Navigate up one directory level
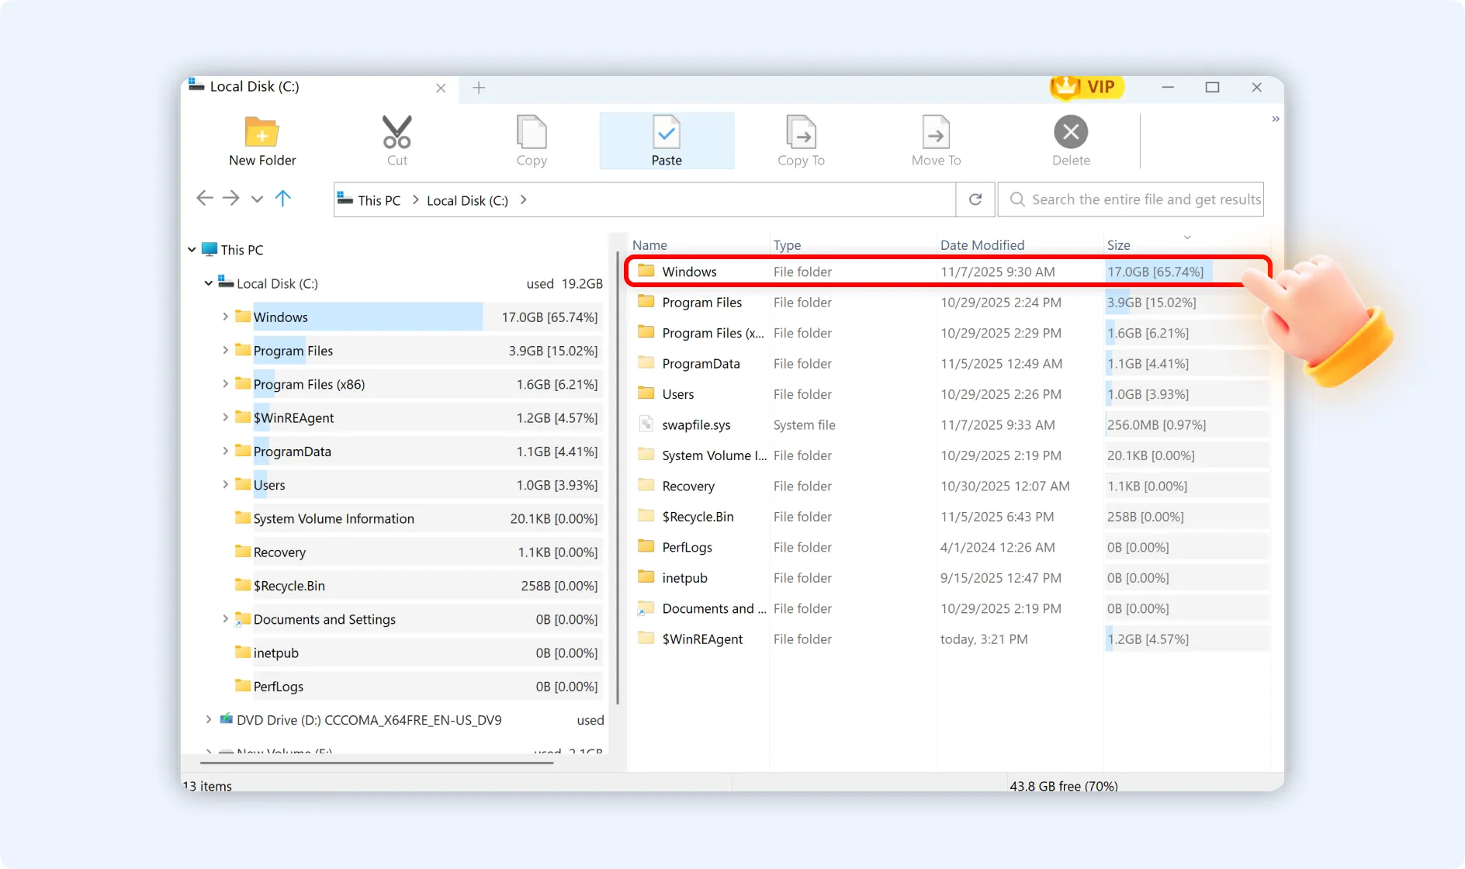 283,199
